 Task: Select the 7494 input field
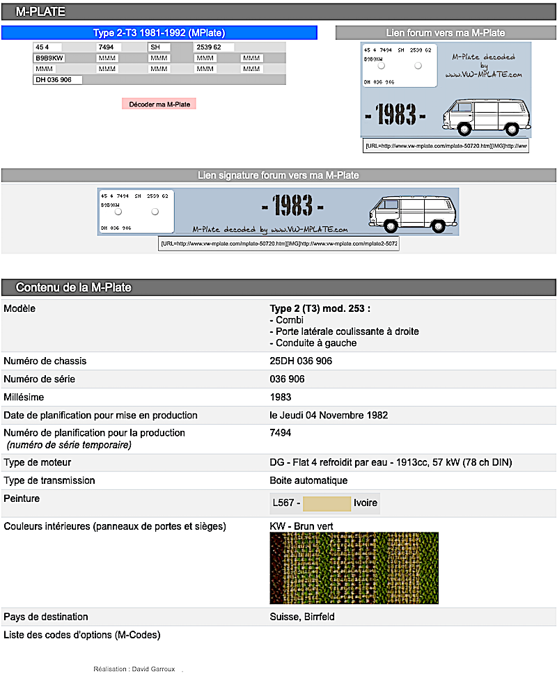[x=109, y=47]
